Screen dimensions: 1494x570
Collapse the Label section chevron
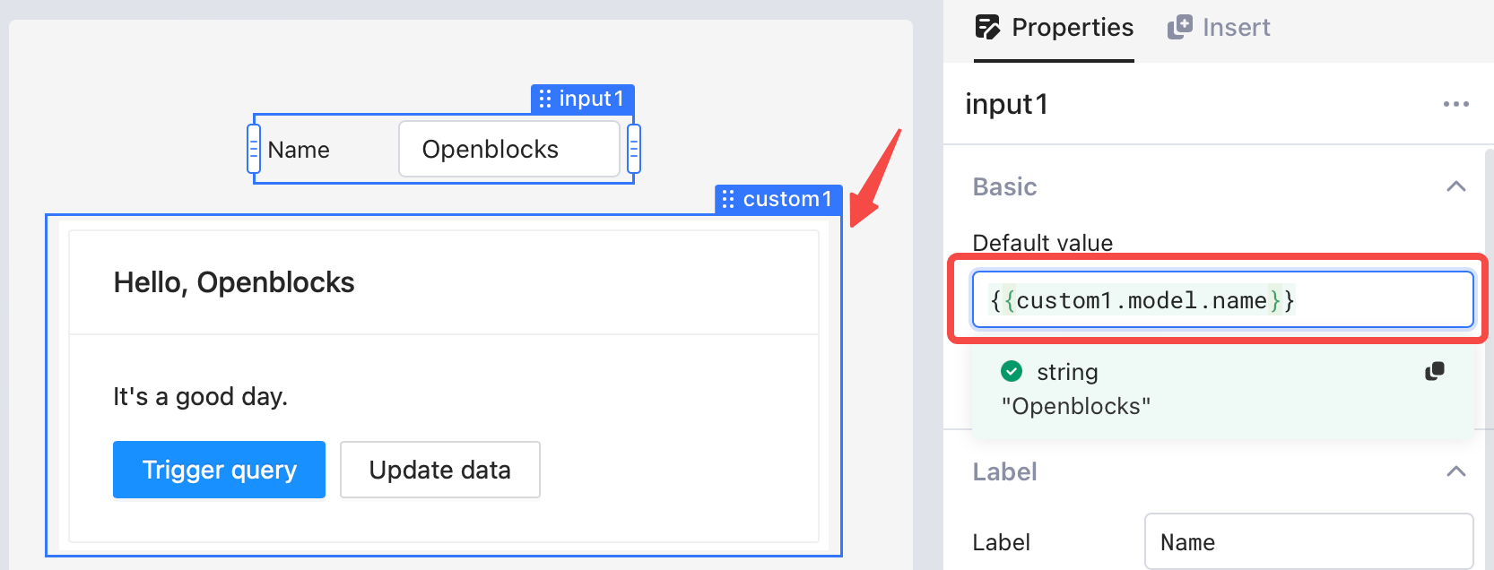1456,471
